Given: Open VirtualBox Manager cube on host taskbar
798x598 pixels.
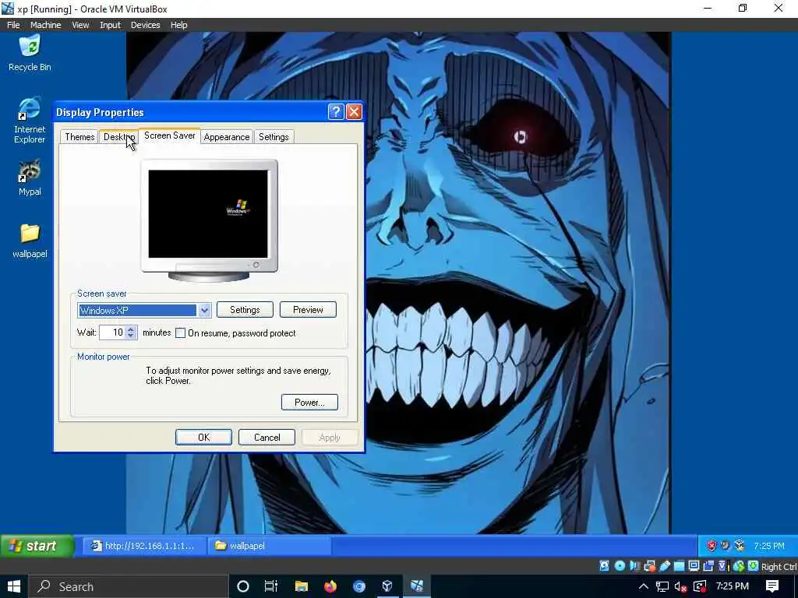Looking at the screenshot, I should [x=387, y=586].
